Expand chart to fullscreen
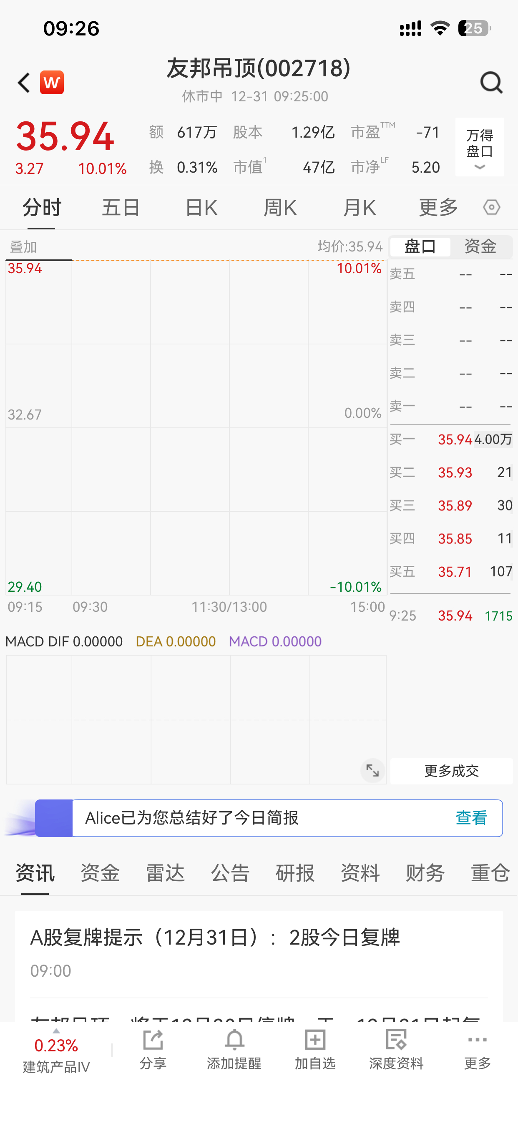This screenshot has height=1121, width=518. point(372,771)
